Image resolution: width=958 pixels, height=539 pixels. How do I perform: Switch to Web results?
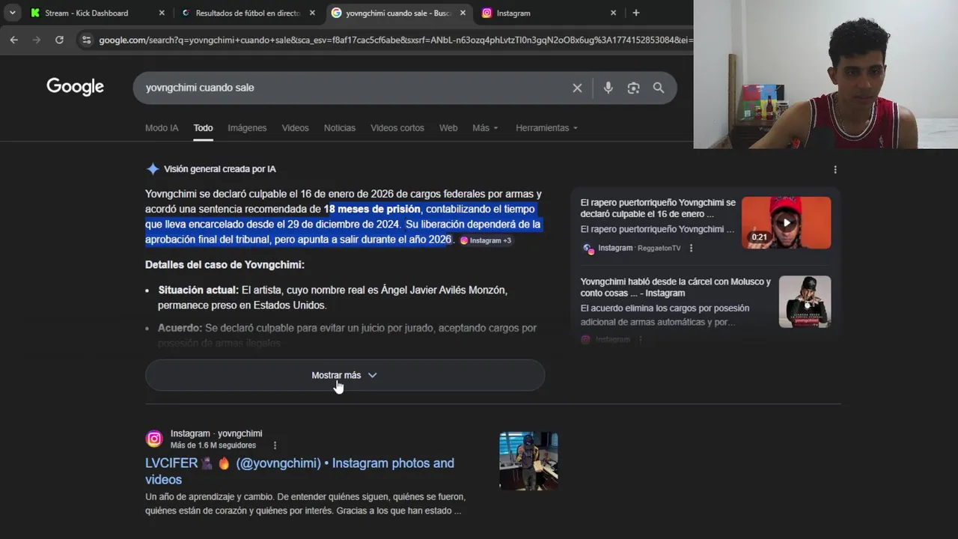(x=448, y=128)
